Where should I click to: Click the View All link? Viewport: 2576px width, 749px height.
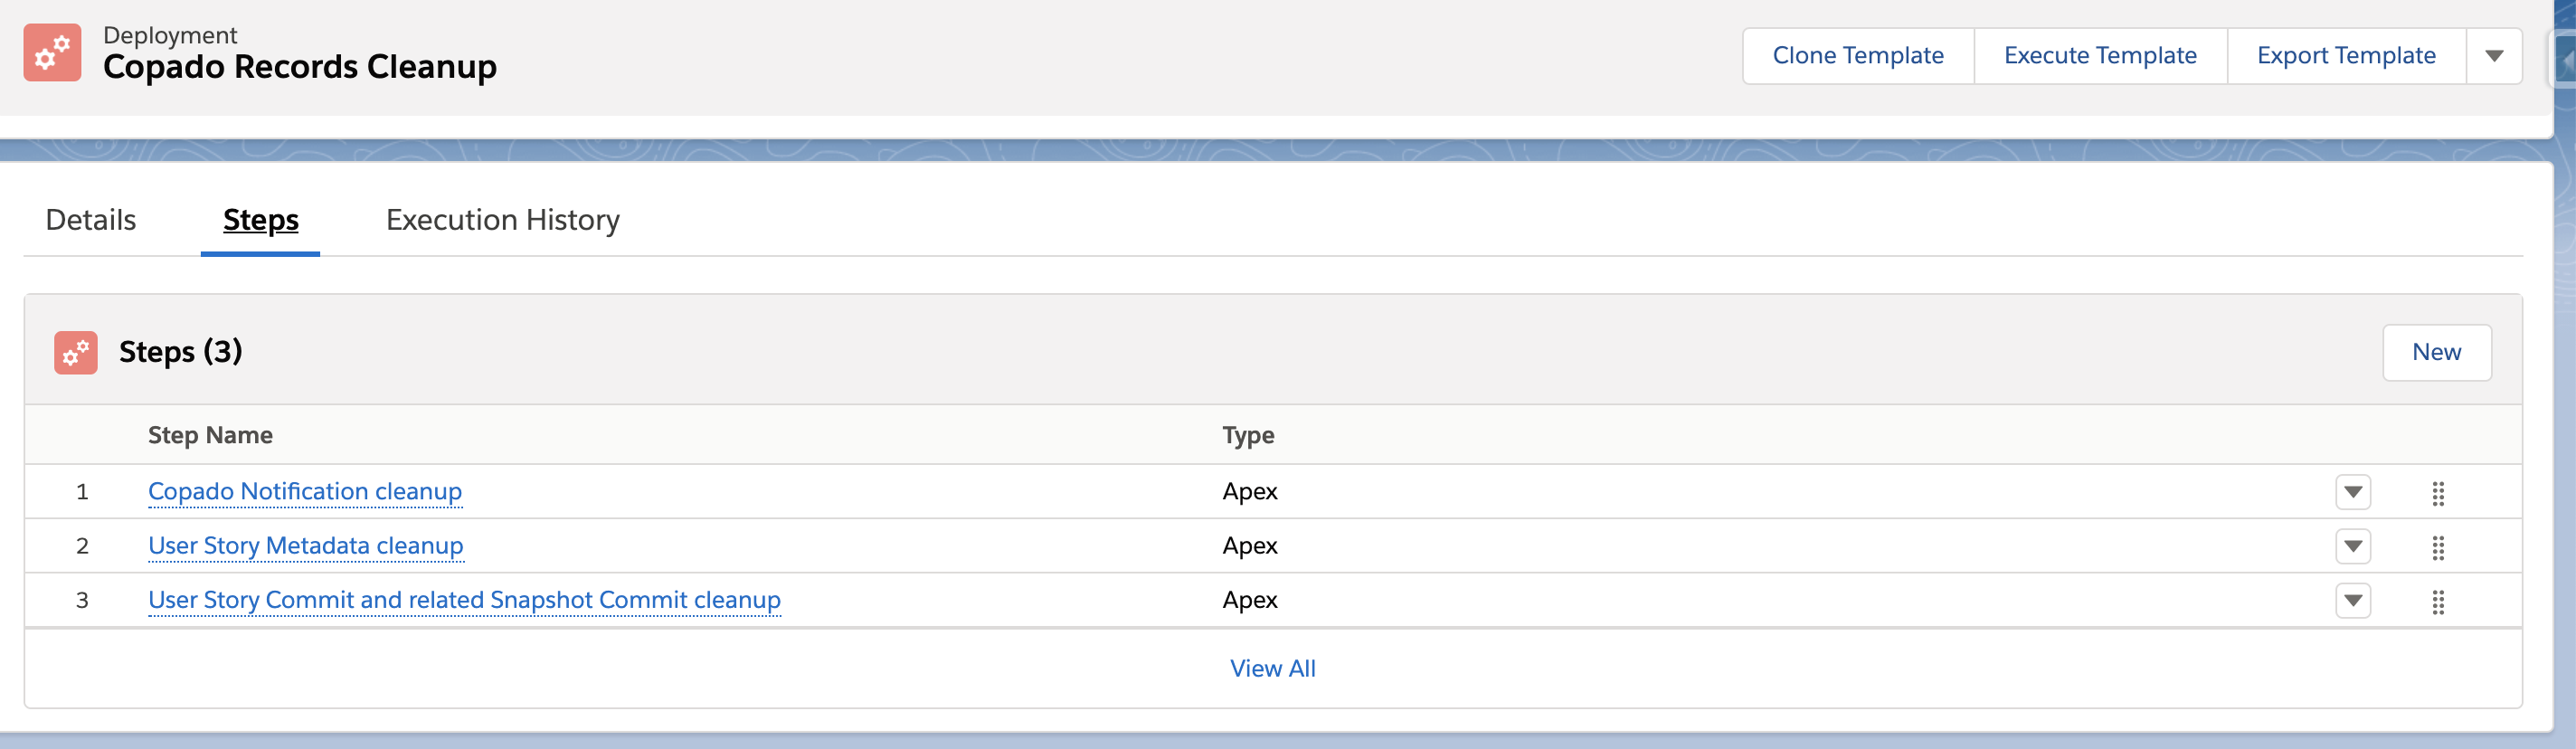tap(1273, 668)
